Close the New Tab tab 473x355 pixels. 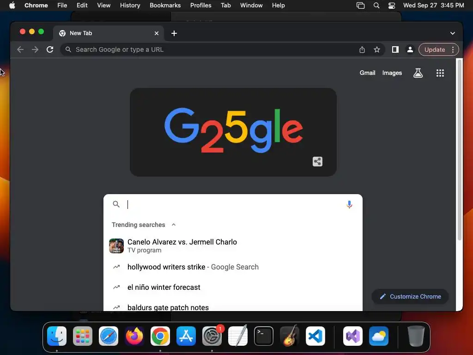(157, 33)
